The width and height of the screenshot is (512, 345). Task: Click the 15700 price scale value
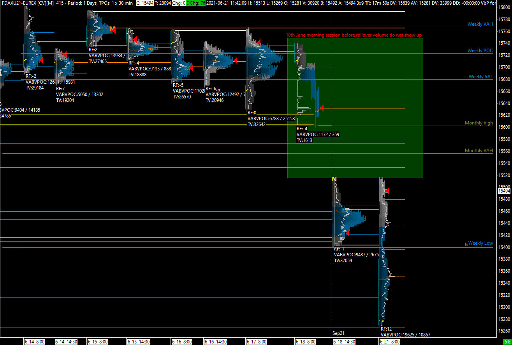point(504,67)
